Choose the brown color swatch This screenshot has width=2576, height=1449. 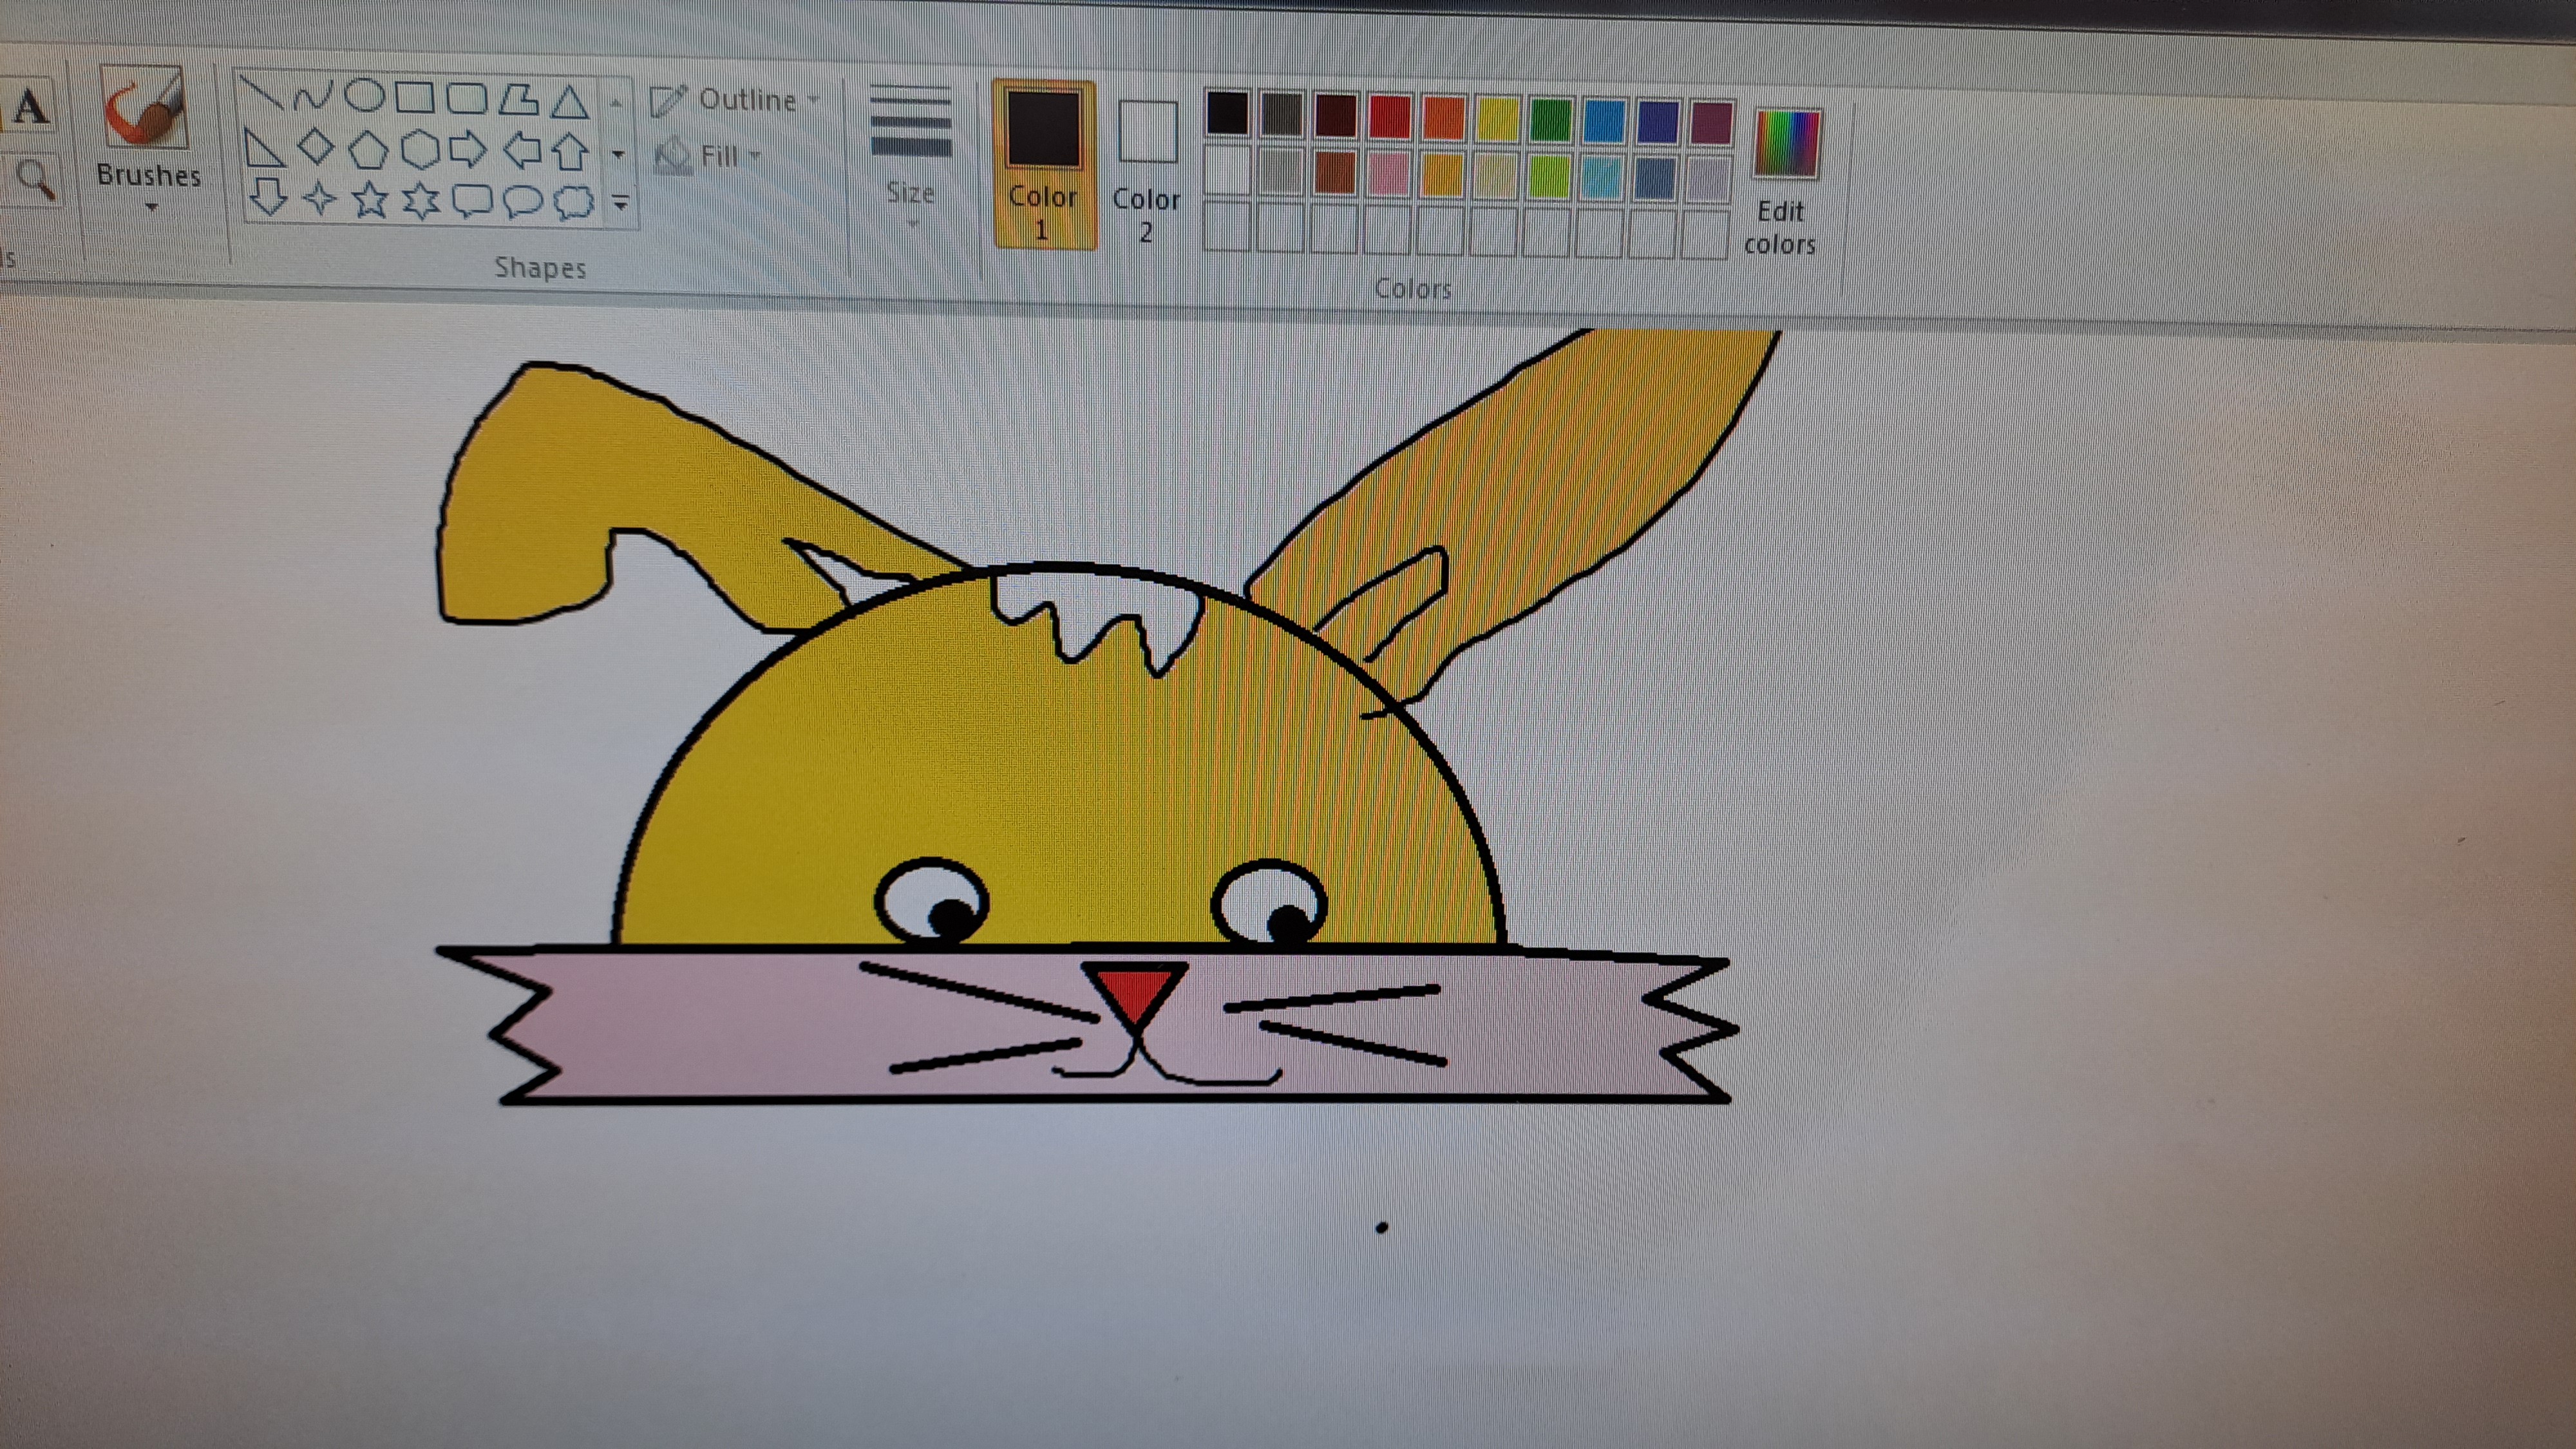click(1335, 173)
